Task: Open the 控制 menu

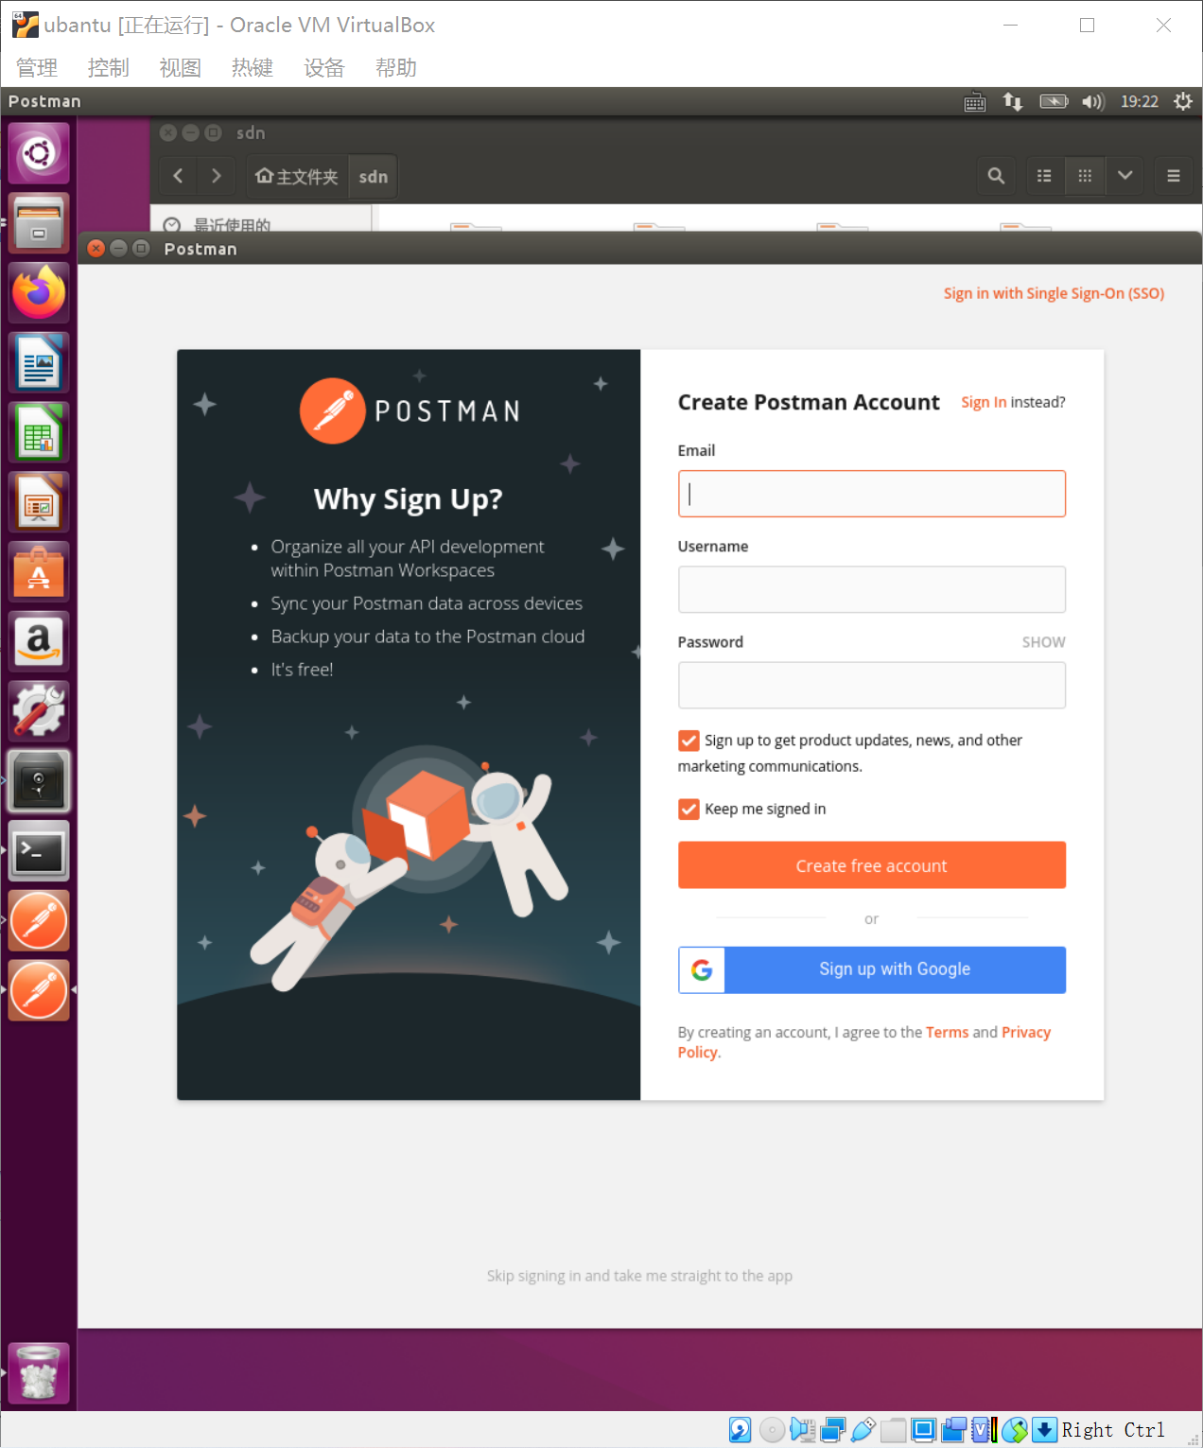Action: click(109, 68)
